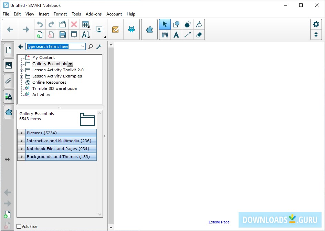Select the arrow selection tool

pos(165,24)
